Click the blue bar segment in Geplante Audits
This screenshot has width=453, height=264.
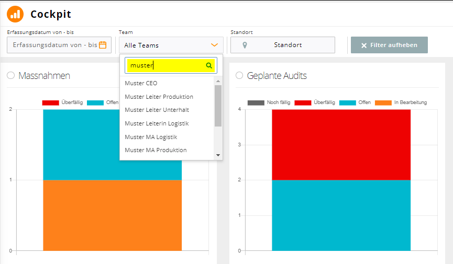341,215
